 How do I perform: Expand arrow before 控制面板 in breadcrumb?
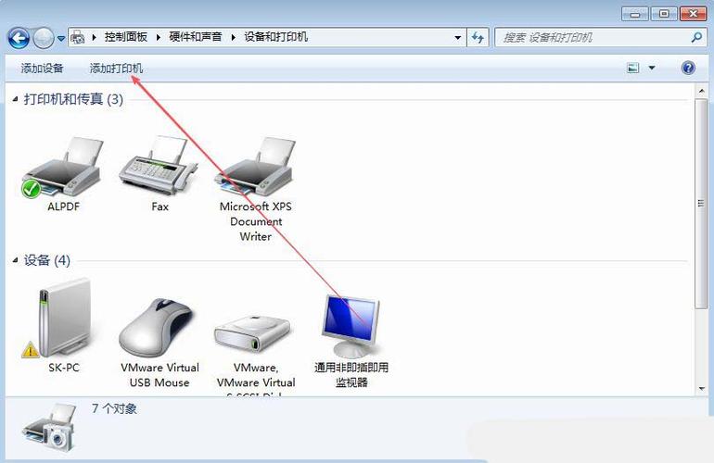95,37
